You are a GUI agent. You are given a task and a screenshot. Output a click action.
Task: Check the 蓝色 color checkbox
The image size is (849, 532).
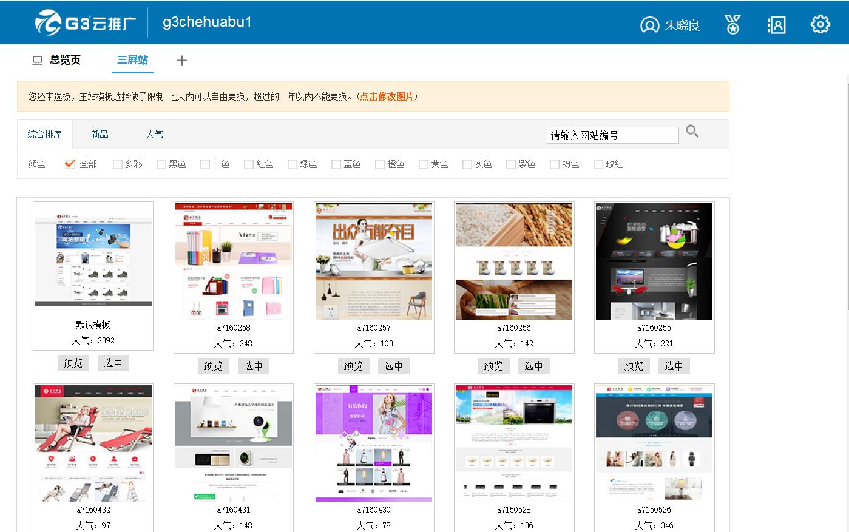pyautogui.click(x=336, y=164)
